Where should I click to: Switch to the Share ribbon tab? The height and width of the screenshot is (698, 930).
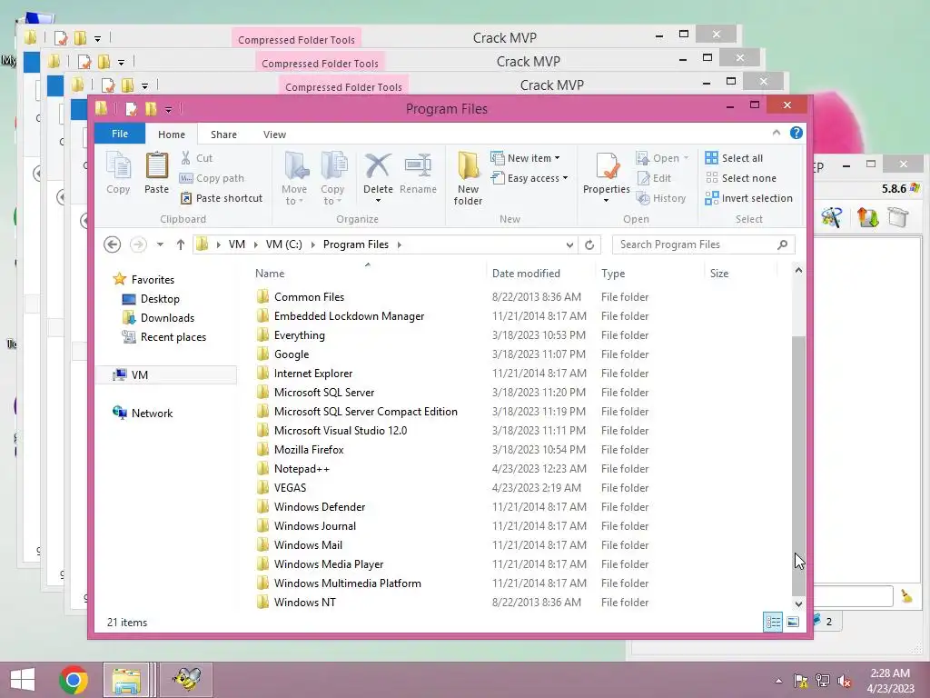point(223,135)
